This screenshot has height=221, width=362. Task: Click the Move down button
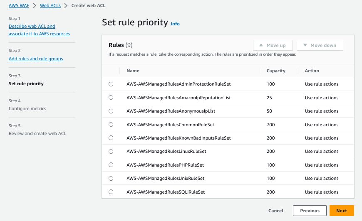(320, 45)
